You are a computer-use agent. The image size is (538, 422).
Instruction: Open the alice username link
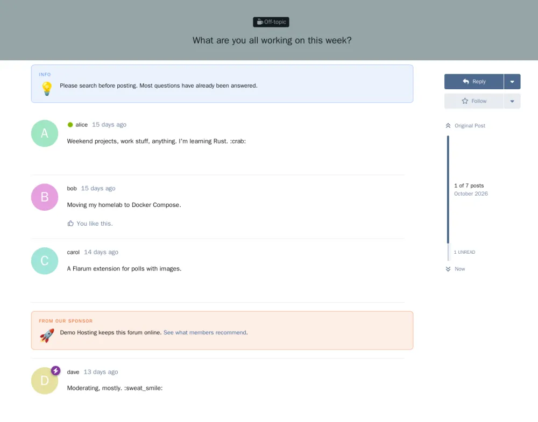point(81,125)
